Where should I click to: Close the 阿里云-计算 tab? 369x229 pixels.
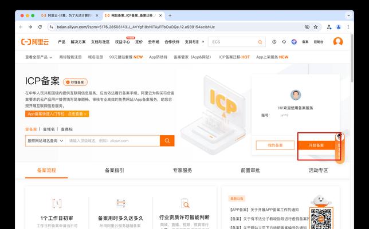pos(97,15)
